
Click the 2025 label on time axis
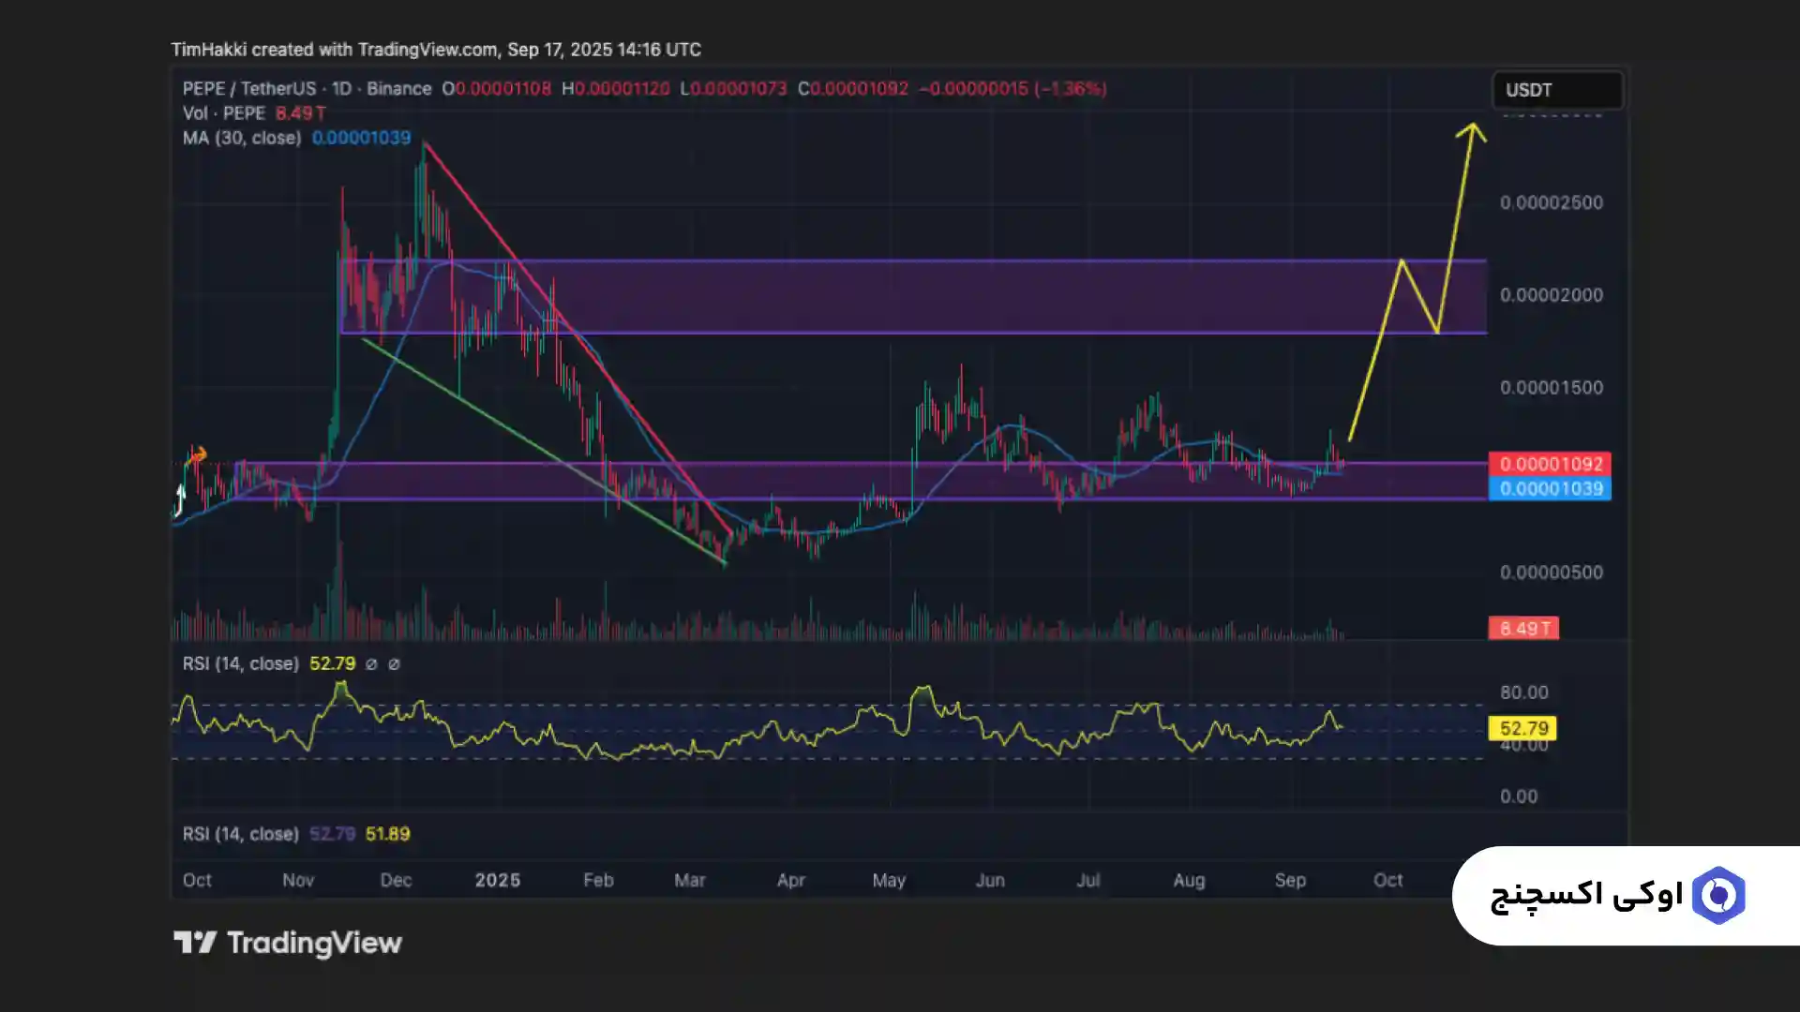497,880
